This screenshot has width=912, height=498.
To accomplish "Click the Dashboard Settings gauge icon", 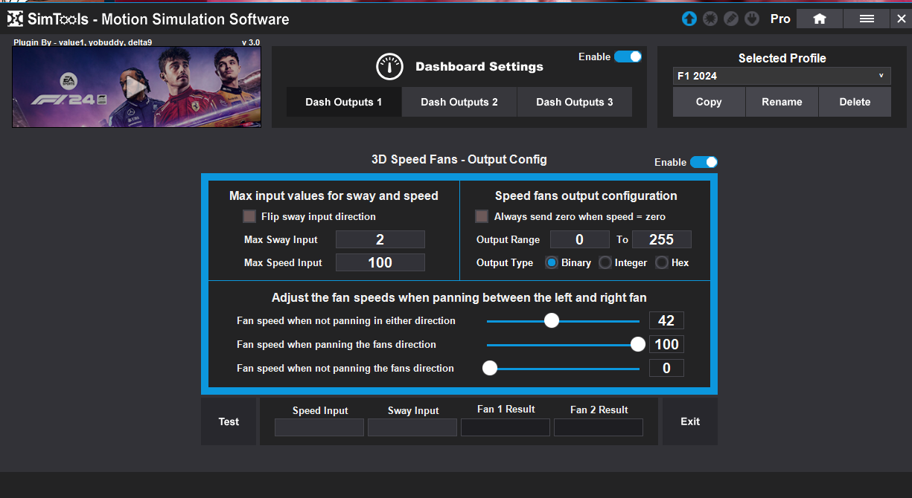I will coord(389,67).
